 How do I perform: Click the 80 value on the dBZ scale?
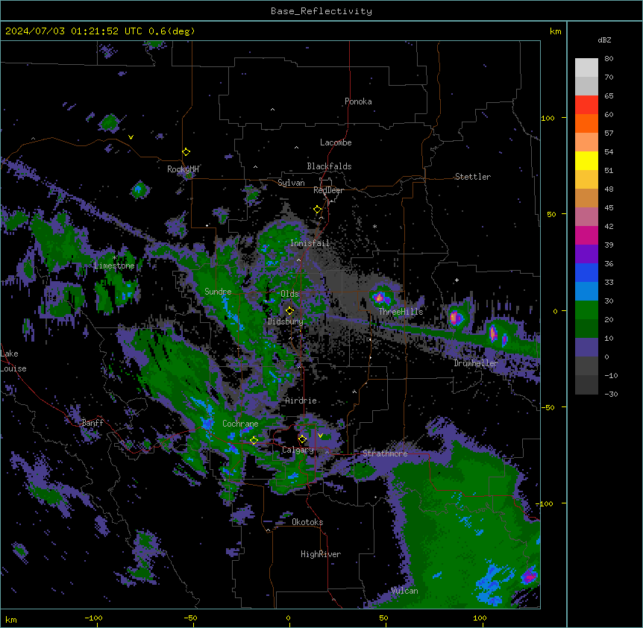(609, 59)
